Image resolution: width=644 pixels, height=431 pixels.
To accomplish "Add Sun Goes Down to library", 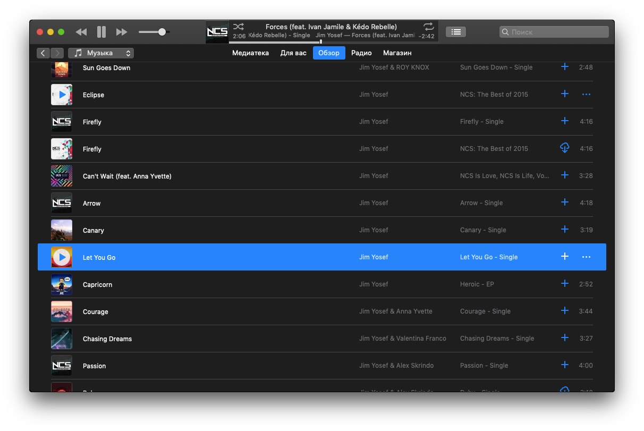I will 565,67.
